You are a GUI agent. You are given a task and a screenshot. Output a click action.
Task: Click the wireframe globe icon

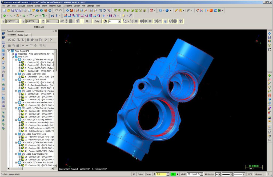click(160, 10)
